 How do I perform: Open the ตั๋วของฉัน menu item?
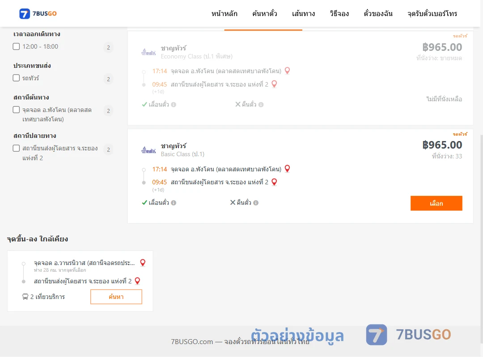pyautogui.click(x=378, y=13)
